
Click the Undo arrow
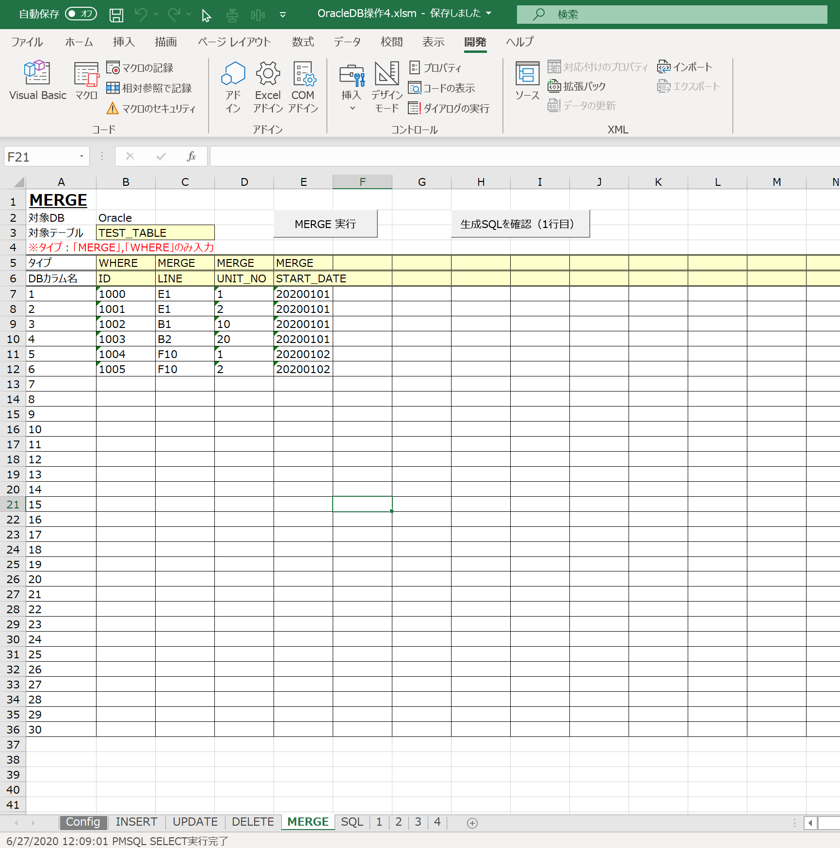pyautogui.click(x=141, y=15)
